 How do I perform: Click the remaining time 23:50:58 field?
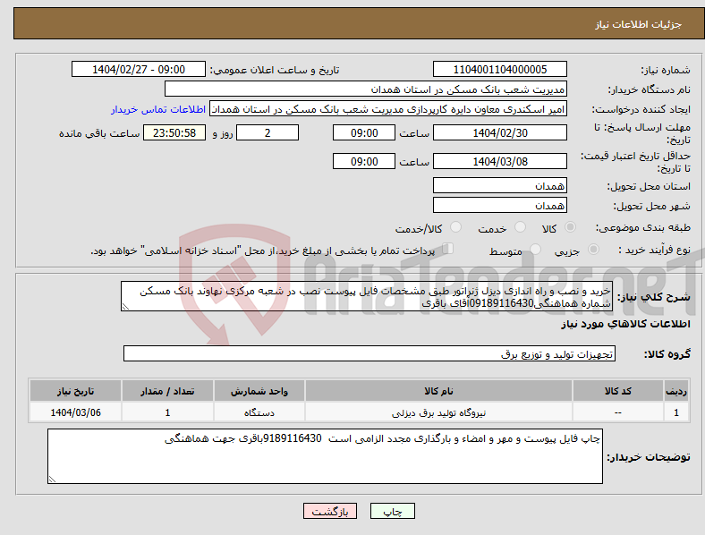tap(174, 133)
